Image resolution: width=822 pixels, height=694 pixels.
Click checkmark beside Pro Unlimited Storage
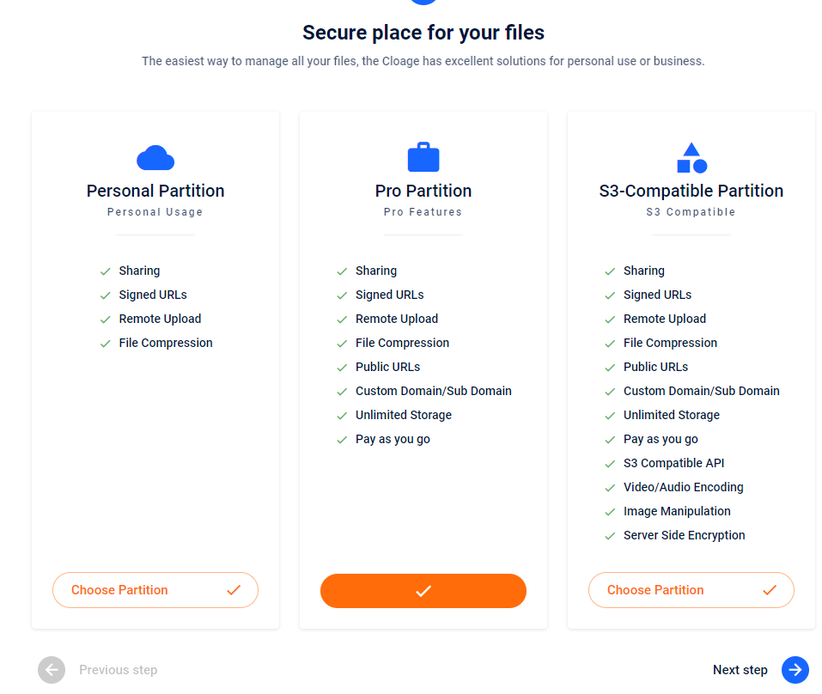pyautogui.click(x=342, y=416)
